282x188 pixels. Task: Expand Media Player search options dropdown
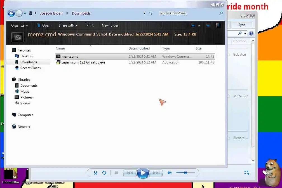245,34
